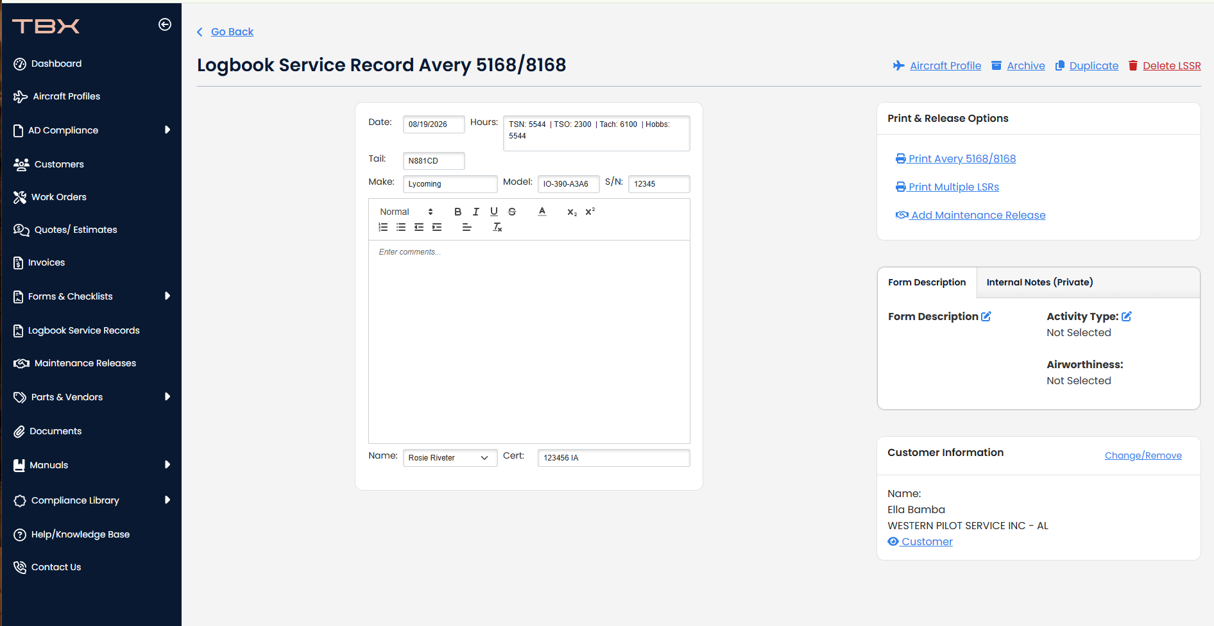Click Change/Remove customer link

coord(1143,455)
